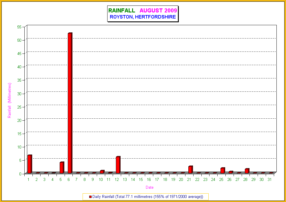The image size is (286, 202).
Task: Click the small bar for date 26
Action: (231, 172)
